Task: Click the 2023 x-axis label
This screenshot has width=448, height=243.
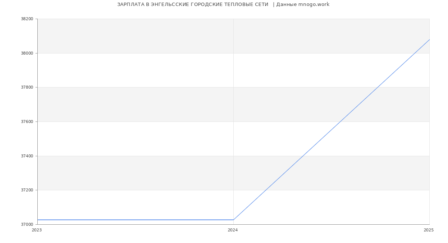Action: (37, 230)
